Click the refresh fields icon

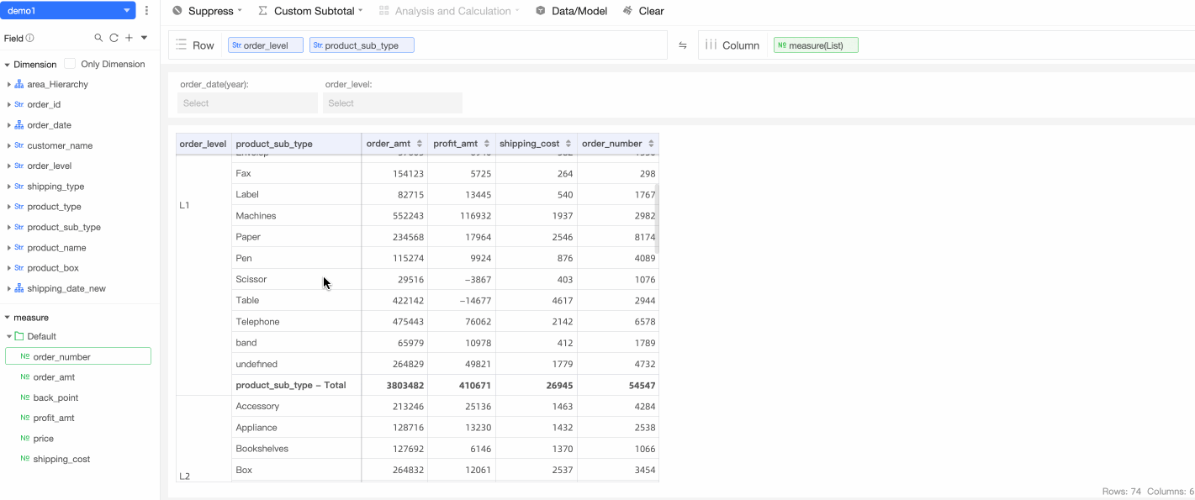pyautogui.click(x=114, y=38)
